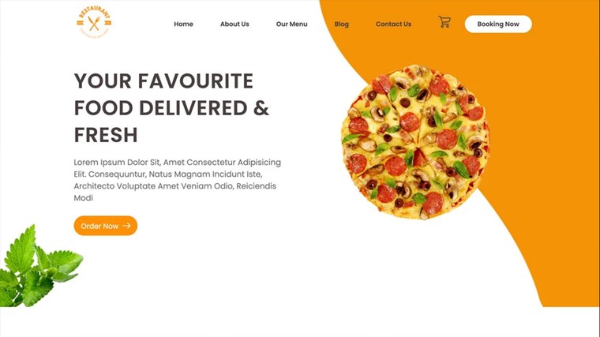Click the arrow icon inside Order Now
600x337 pixels.
(126, 226)
